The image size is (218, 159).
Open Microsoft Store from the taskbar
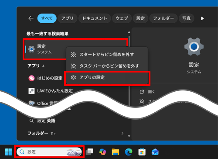pyautogui.click(x=142, y=152)
